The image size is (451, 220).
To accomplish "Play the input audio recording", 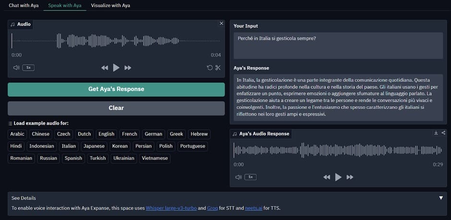I will click(116, 68).
